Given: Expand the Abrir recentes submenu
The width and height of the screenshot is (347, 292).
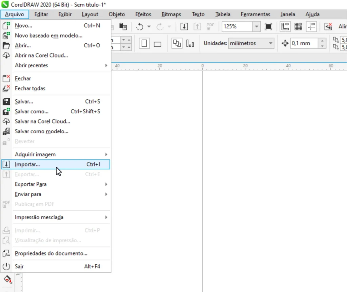Looking at the screenshot, I should (x=55, y=65).
